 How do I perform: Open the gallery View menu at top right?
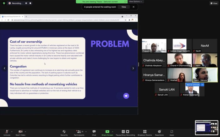click(213, 3)
